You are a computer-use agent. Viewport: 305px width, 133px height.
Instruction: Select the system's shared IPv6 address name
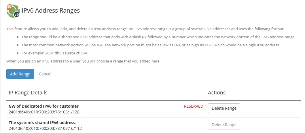pyautogui.click(x=42, y=123)
